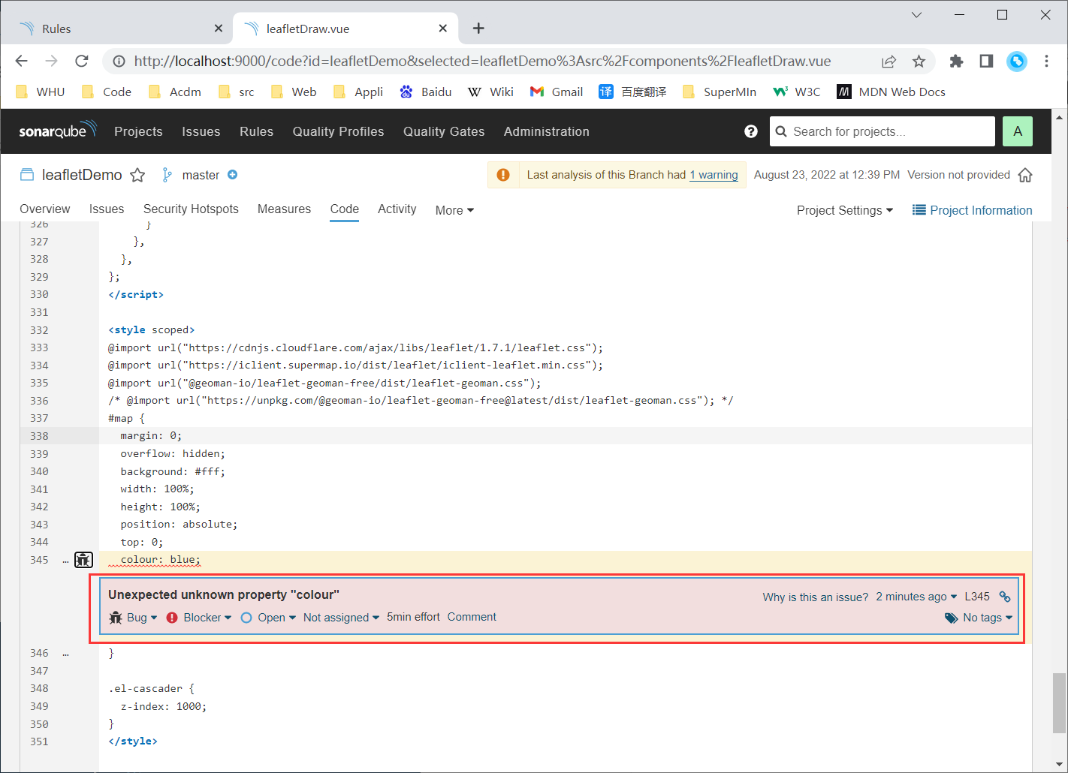Expand line 346 SCM ellipsis
Viewport: 1068px width, 773px height.
(66, 654)
